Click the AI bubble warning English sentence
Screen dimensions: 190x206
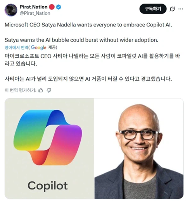tap(81, 40)
